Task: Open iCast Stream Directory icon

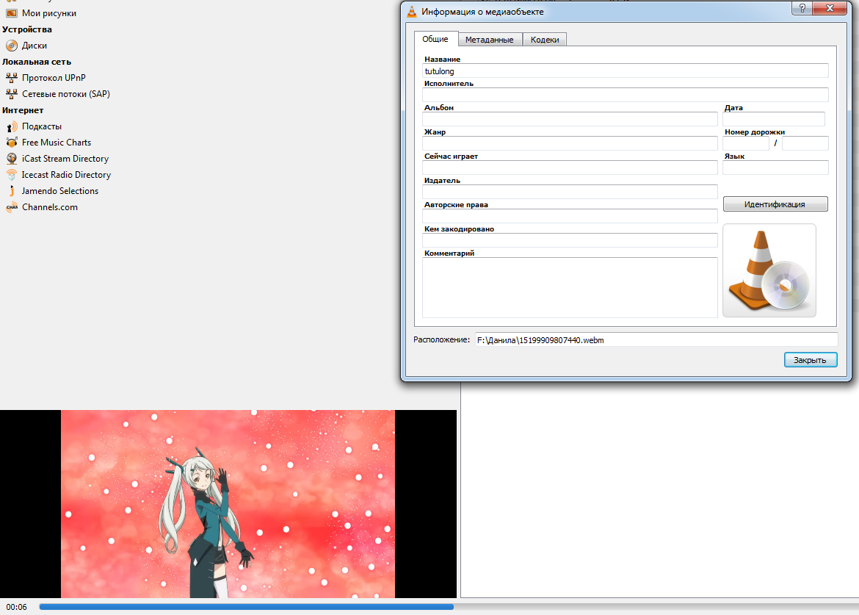Action: click(12, 159)
